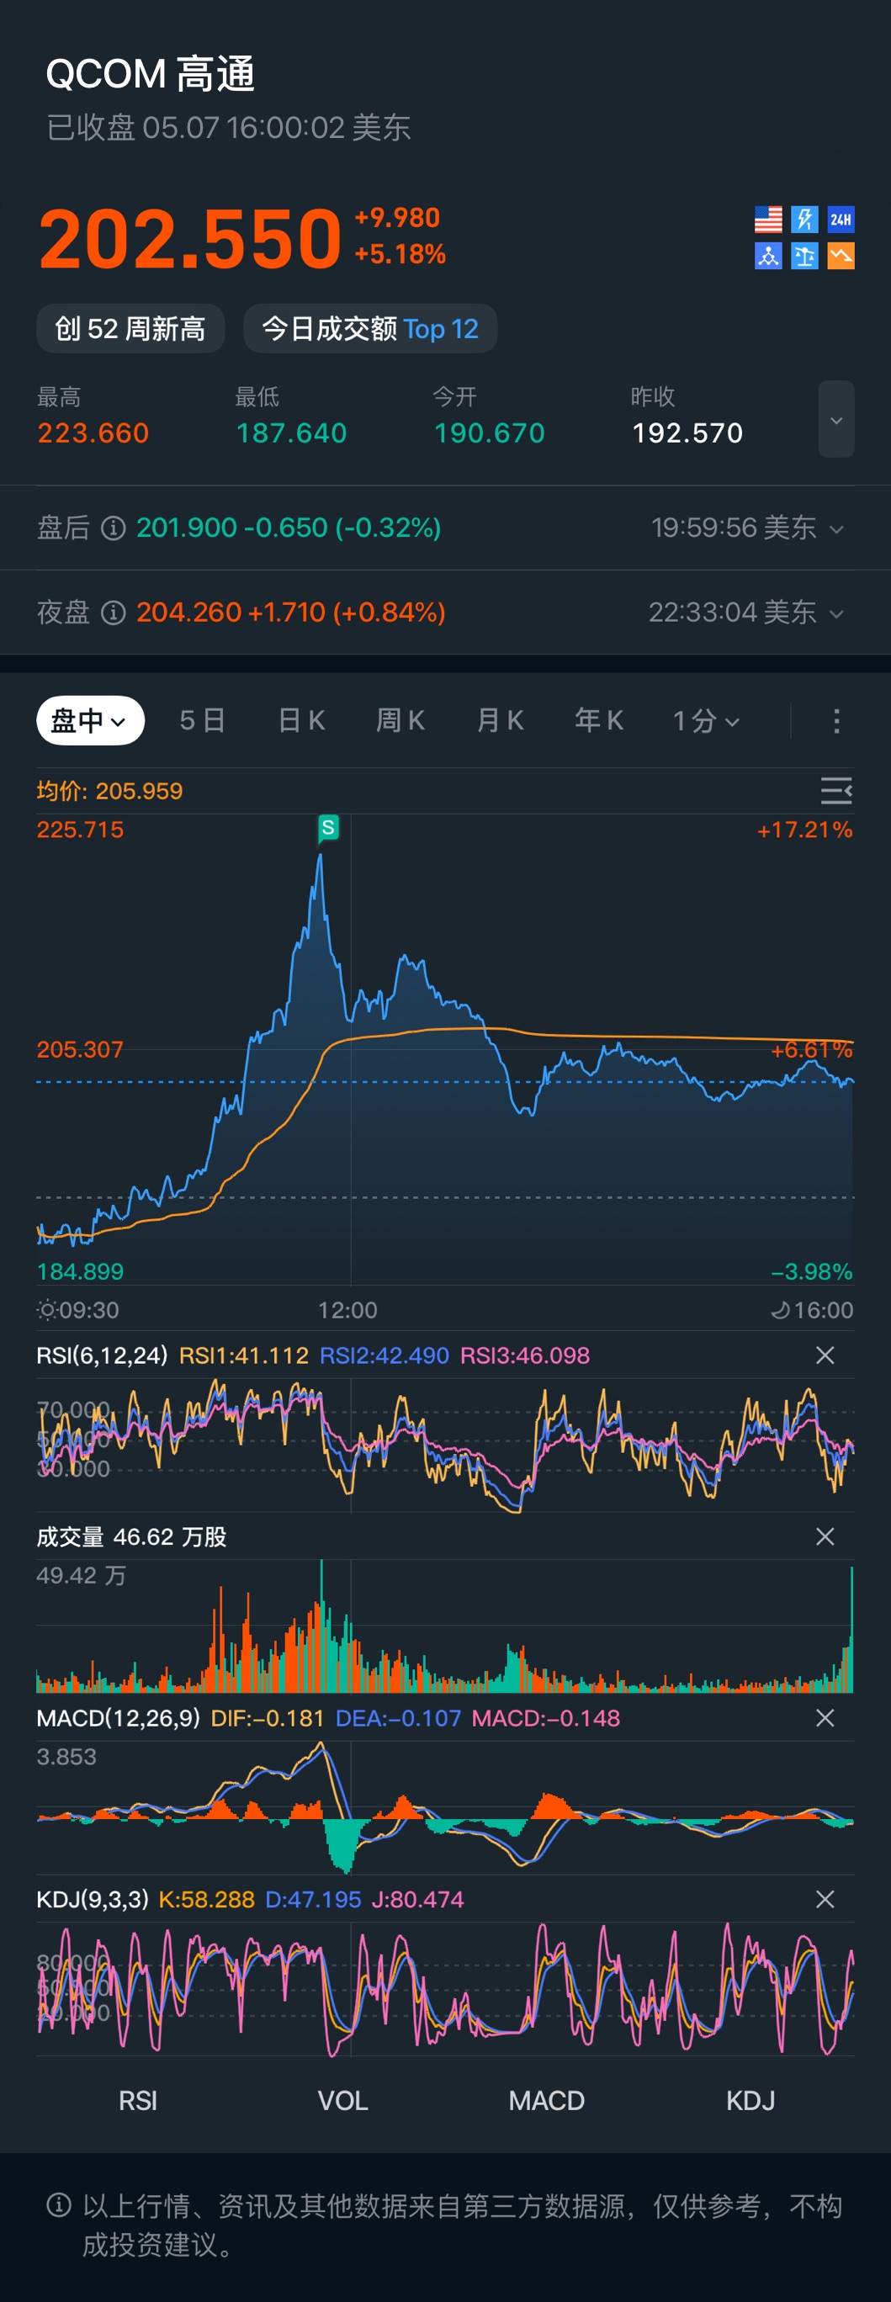Expand the quote details dropdown arrow

click(x=836, y=419)
